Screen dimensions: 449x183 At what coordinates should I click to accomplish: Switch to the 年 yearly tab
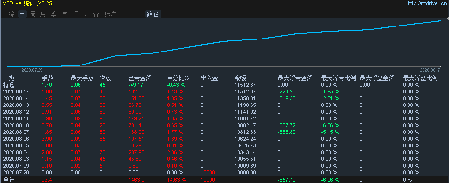pyautogui.click(x=64, y=14)
